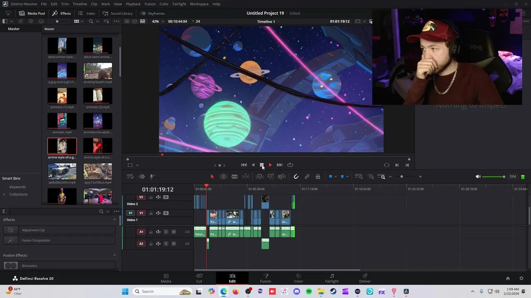Click the voiceover microphone icon
This screenshot has height=298, width=531.
(152, 177)
